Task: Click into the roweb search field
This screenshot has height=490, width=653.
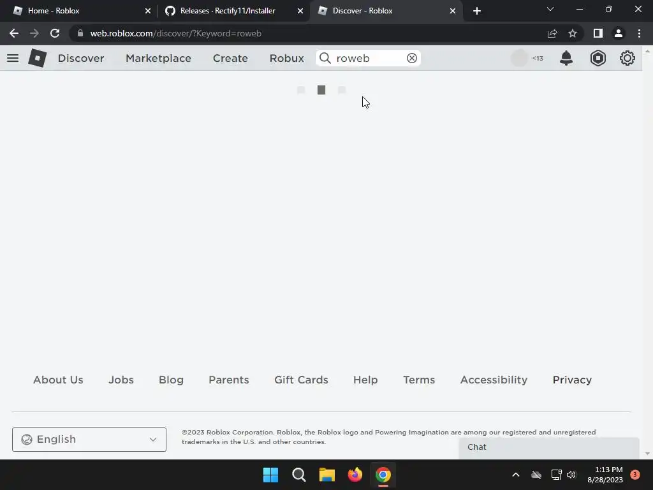Action: (369, 58)
